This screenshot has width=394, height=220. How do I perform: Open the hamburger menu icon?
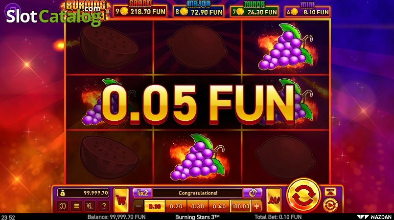coord(76,206)
